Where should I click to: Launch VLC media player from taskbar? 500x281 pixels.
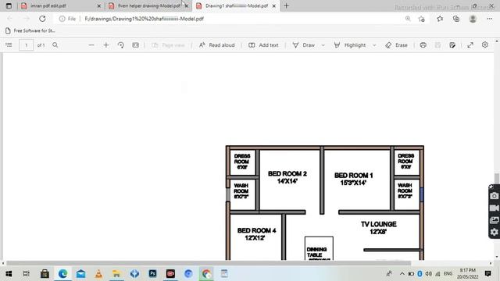(x=99, y=274)
